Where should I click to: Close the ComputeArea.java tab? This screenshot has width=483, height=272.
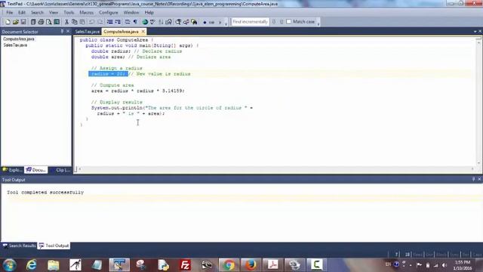click(x=143, y=32)
